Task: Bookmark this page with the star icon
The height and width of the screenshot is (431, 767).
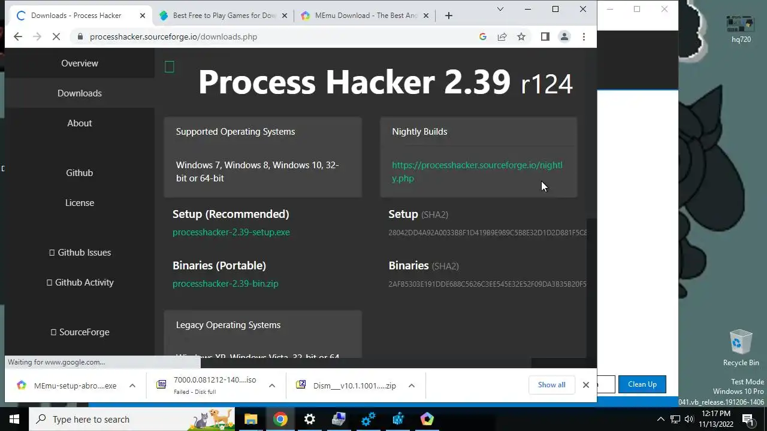Action: click(521, 37)
